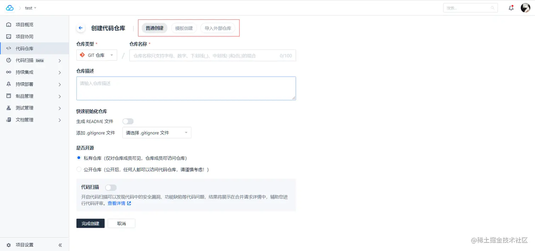
Task: Open the 制品管理 section
Action: (x=24, y=96)
